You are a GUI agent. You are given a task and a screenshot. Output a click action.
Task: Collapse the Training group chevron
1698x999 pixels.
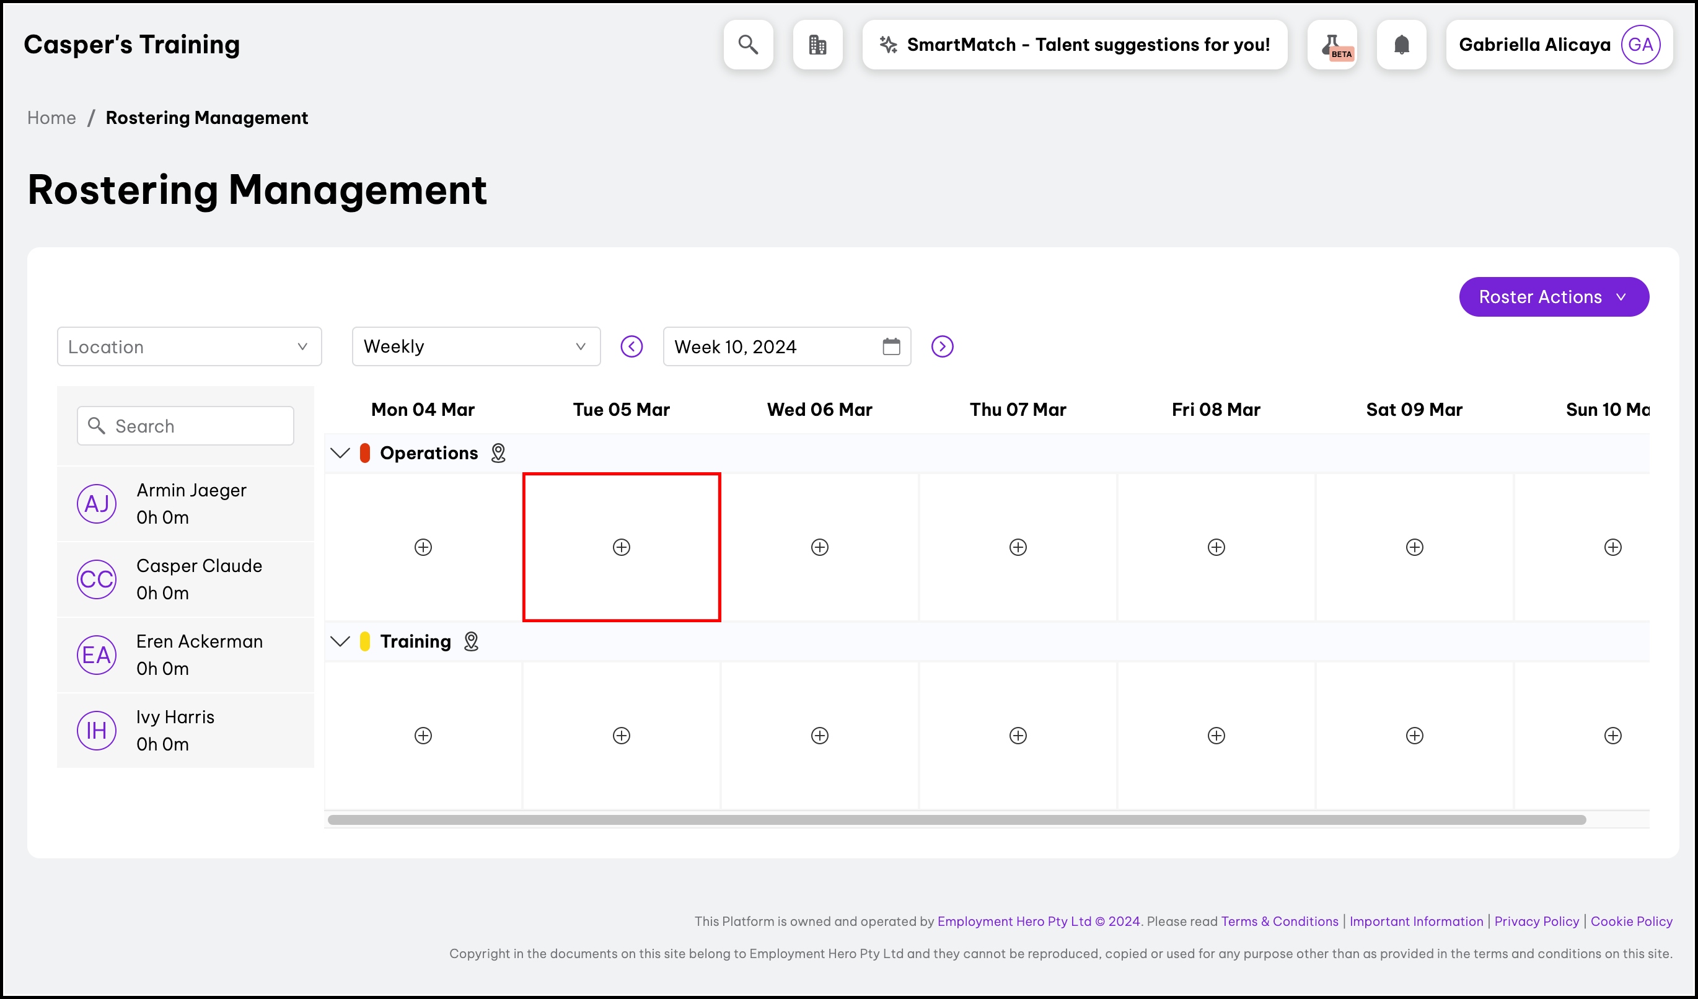340,641
